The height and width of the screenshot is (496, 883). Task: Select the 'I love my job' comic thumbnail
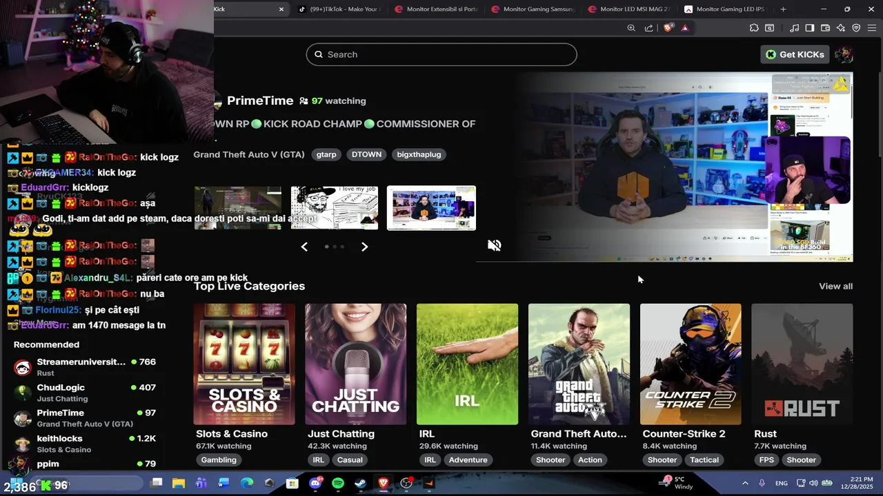click(335, 207)
